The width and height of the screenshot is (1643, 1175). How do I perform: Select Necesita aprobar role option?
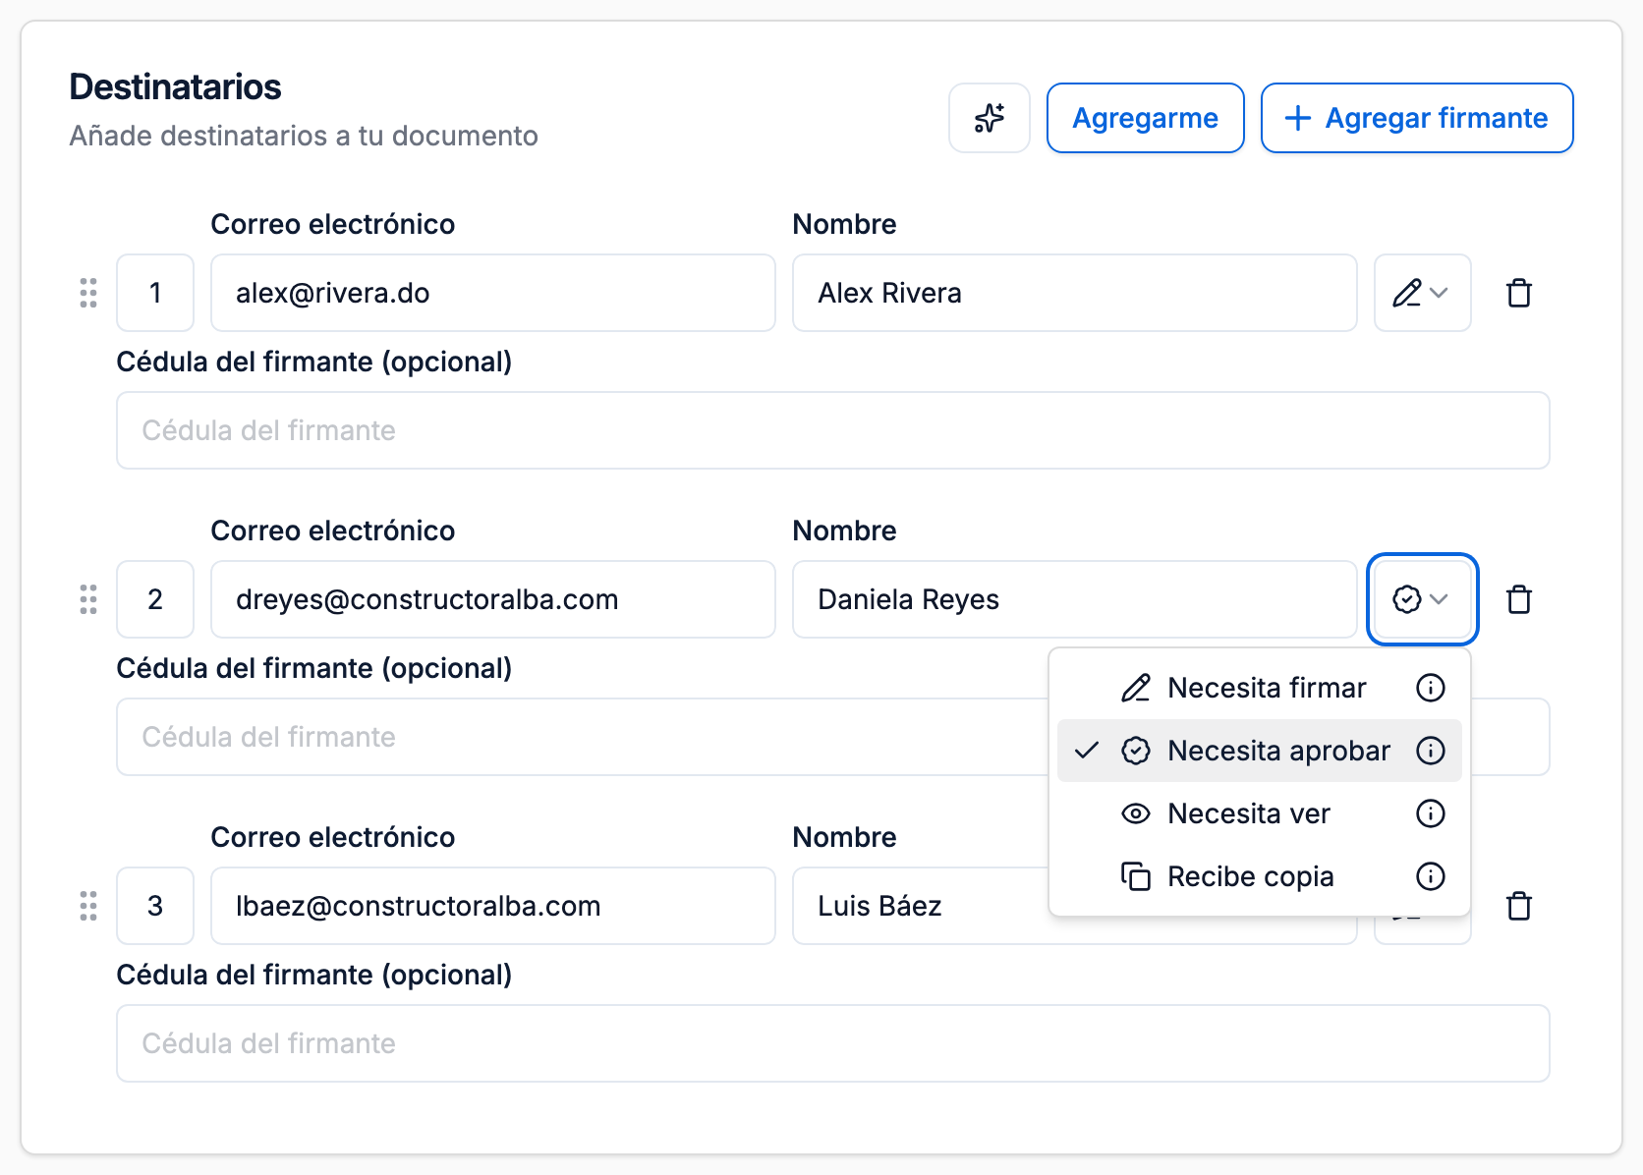(1259, 751)
